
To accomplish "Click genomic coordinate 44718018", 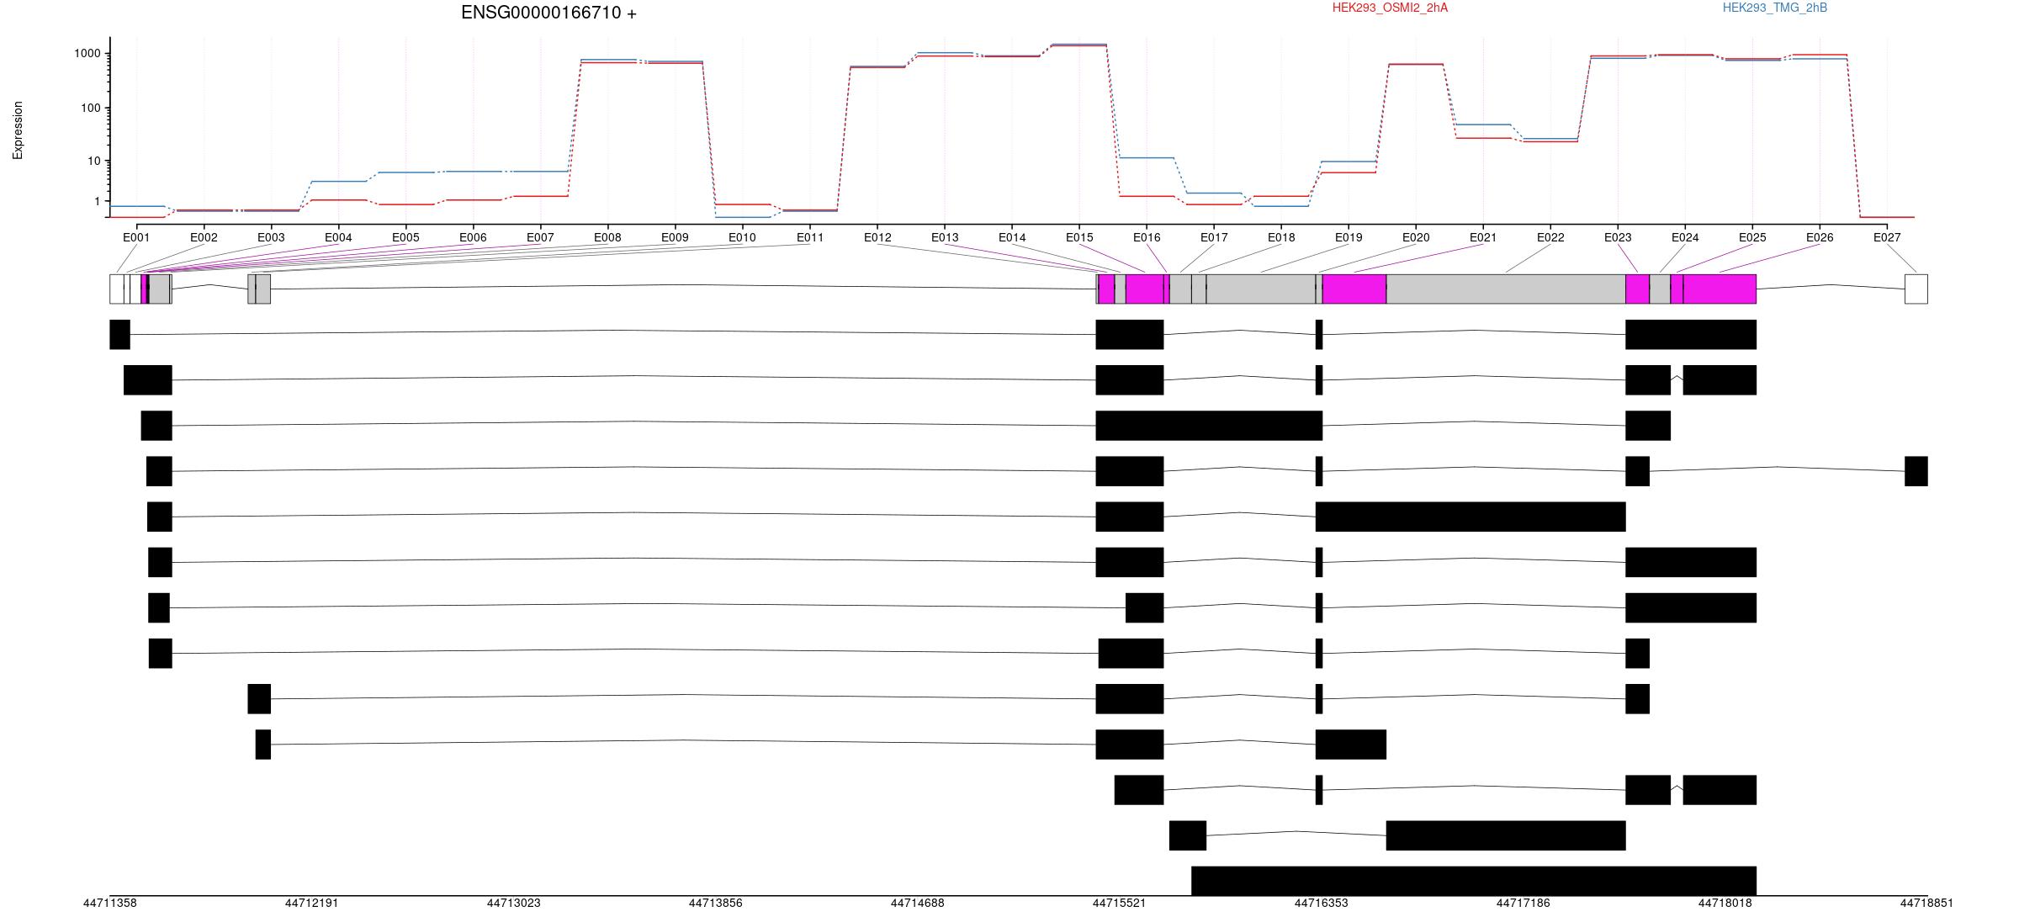I will 1725,903.
